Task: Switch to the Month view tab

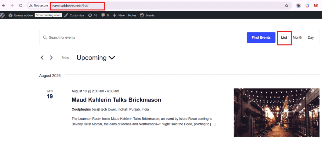Action: tap(297, 38)
